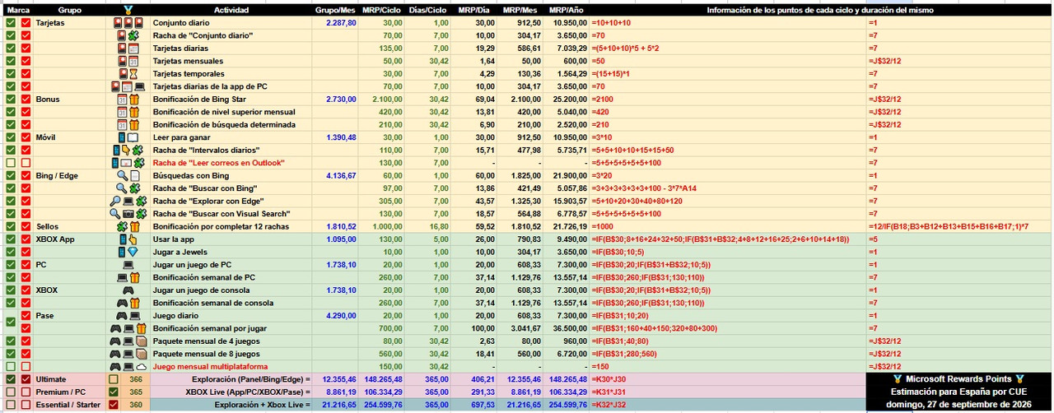
Task: Check the green box for Juego mensual multiplataforma
Action: (x=10, y=366)
